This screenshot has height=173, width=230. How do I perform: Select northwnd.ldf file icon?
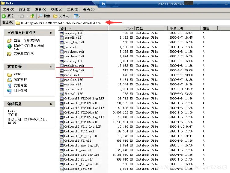(x=62, y=56)
